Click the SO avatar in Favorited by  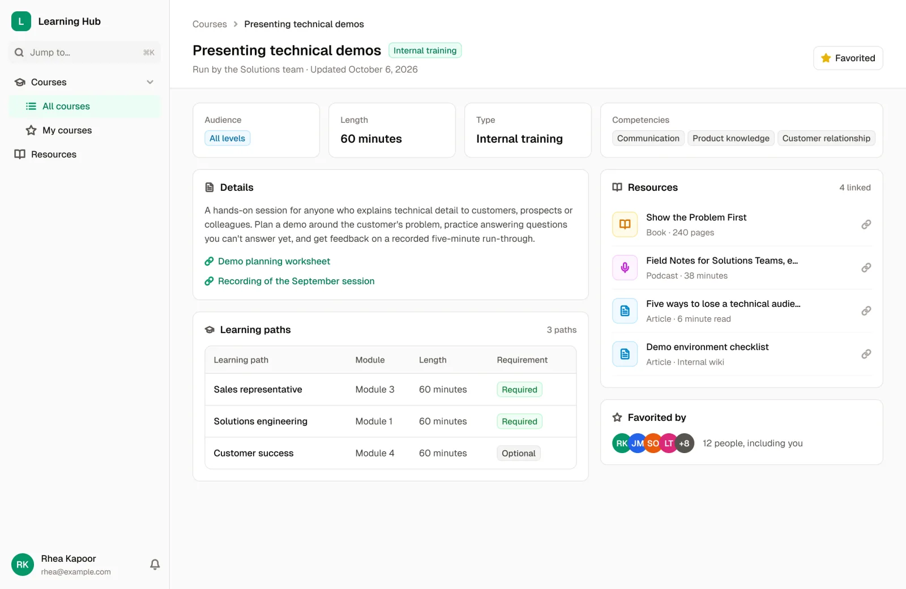point(653,443)
